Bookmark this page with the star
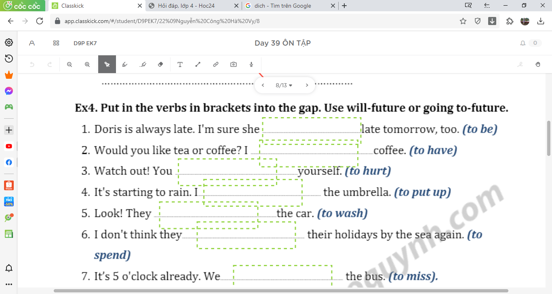Viewport: 552px width, 294px height. 463,21
